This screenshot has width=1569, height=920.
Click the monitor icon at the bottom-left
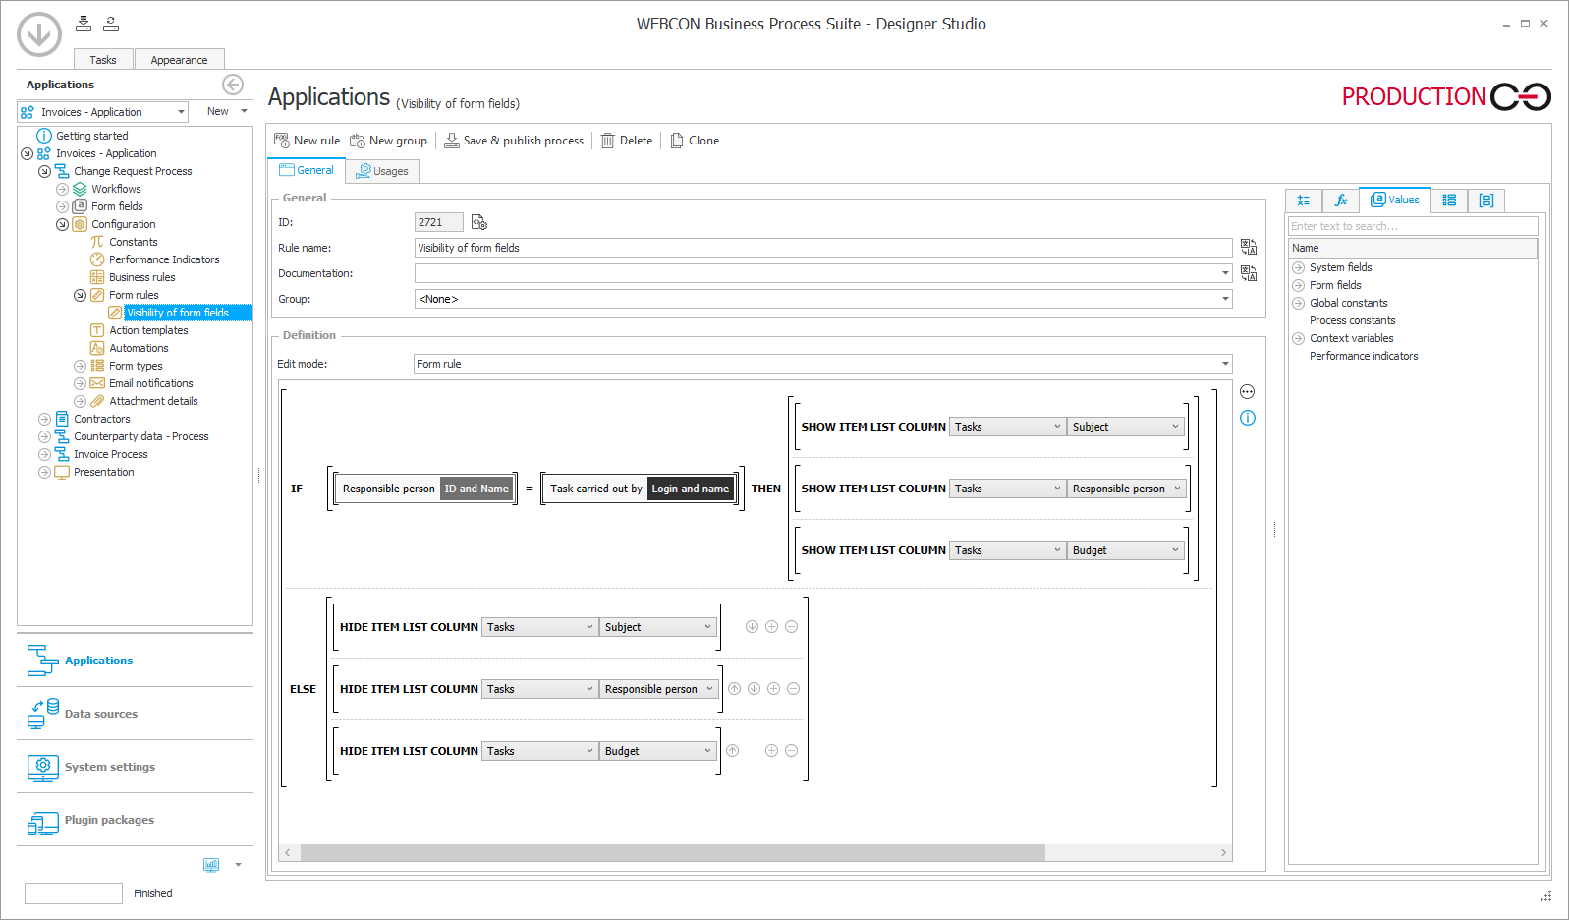point(211,865)
